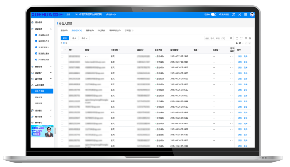Open 发票管理 in sidebar
The image size is (290, 167).
coord(39,104)
